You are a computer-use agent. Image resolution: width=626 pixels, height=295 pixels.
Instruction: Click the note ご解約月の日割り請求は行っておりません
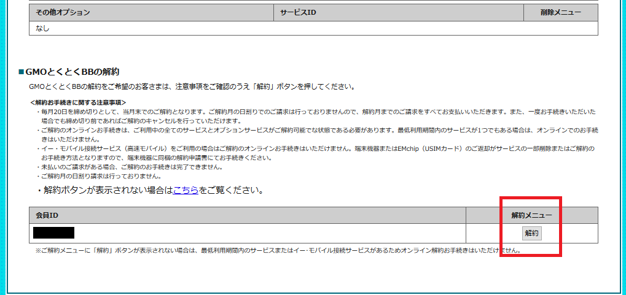[99, 176]
